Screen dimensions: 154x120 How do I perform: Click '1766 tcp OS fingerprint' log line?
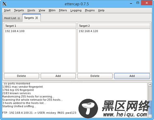[x=18, y=90]
